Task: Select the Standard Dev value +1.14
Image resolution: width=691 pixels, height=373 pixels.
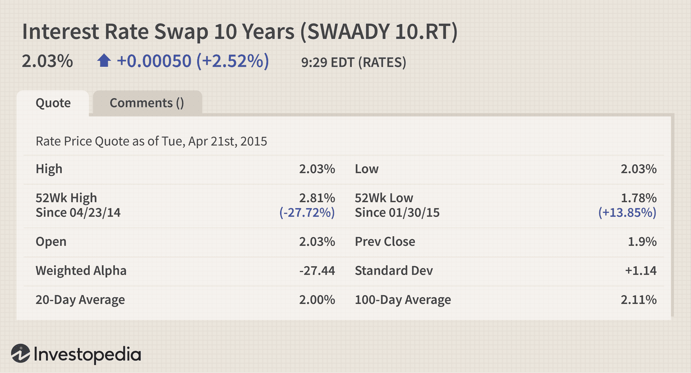Action: tap(641, 271)
